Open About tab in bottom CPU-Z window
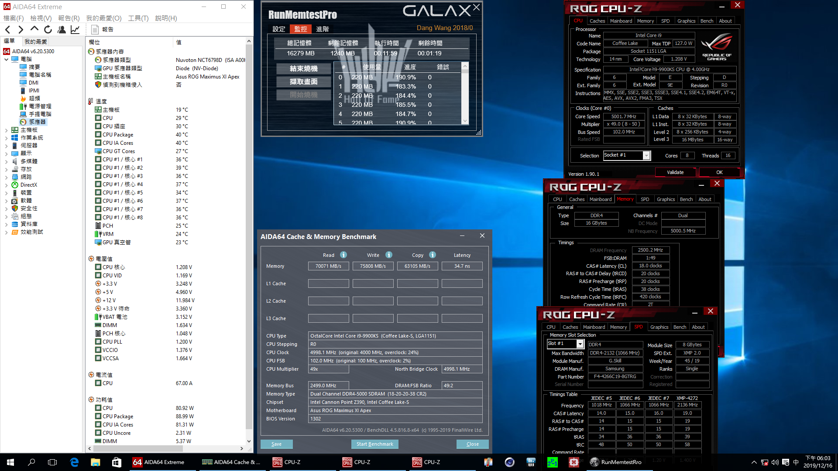The height and width of the screenshot is (471, 838). pos(698,327)
